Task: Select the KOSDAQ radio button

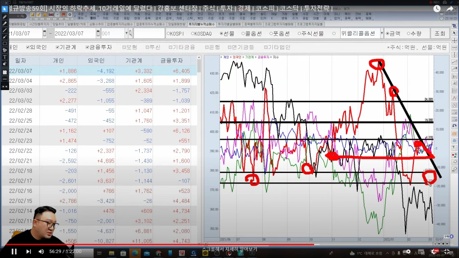Action: tap(192, 34)
